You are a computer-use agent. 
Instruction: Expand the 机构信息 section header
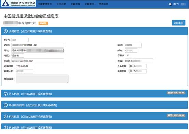click(x=94, y=116)
